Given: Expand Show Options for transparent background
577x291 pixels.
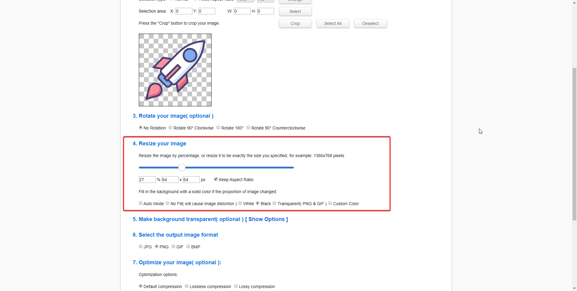Looking at the screenshot, I should point(267,219).
